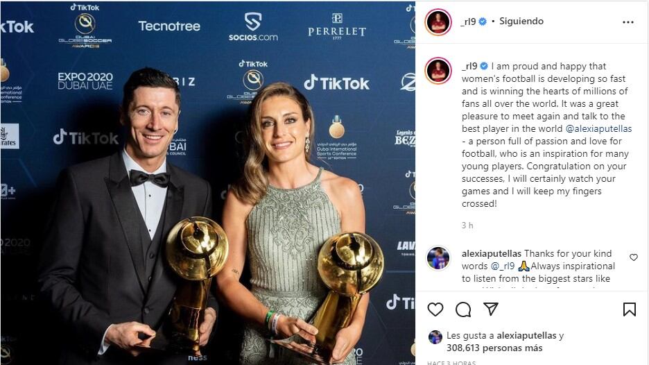The height and width of the screenshot is (365, 649).
Task: Open the @alexiaputellas mention in the caption
Action: point(598,128)
